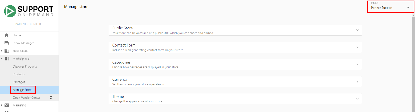This screenshot has height=112, width=415.
Task: Click the Marketing envelope icon
Action: (7, 105)
